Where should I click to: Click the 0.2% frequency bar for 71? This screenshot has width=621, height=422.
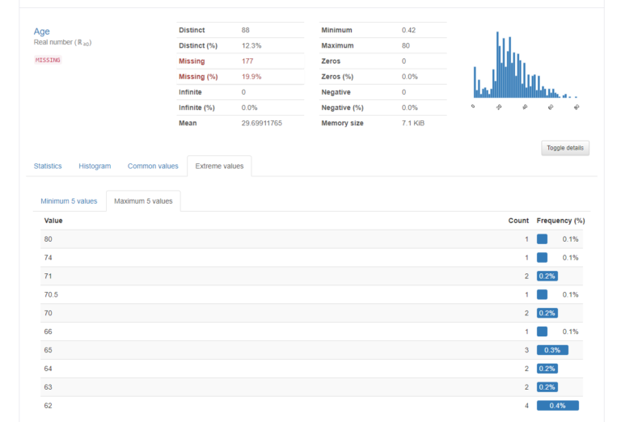coord(547,276)
